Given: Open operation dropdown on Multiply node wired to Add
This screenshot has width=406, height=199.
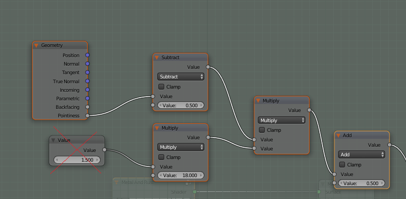Looking at the screenshot, I should click(281, 120).
